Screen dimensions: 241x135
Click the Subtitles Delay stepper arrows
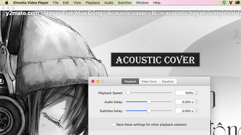pos(197,111)
